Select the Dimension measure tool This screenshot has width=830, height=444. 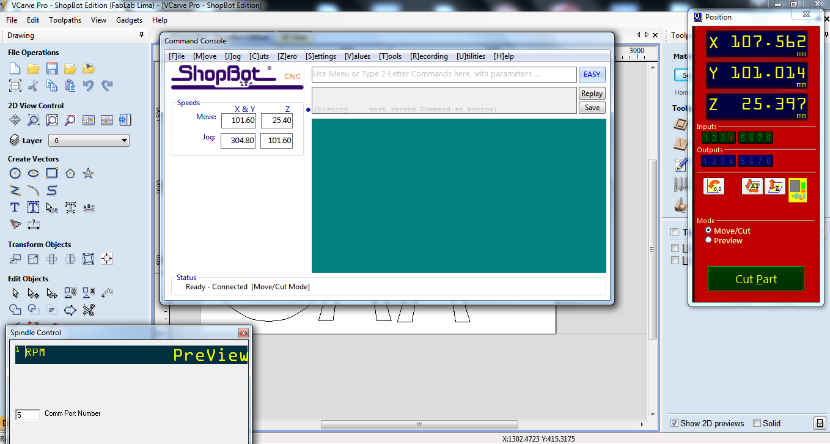coord(34,224)
